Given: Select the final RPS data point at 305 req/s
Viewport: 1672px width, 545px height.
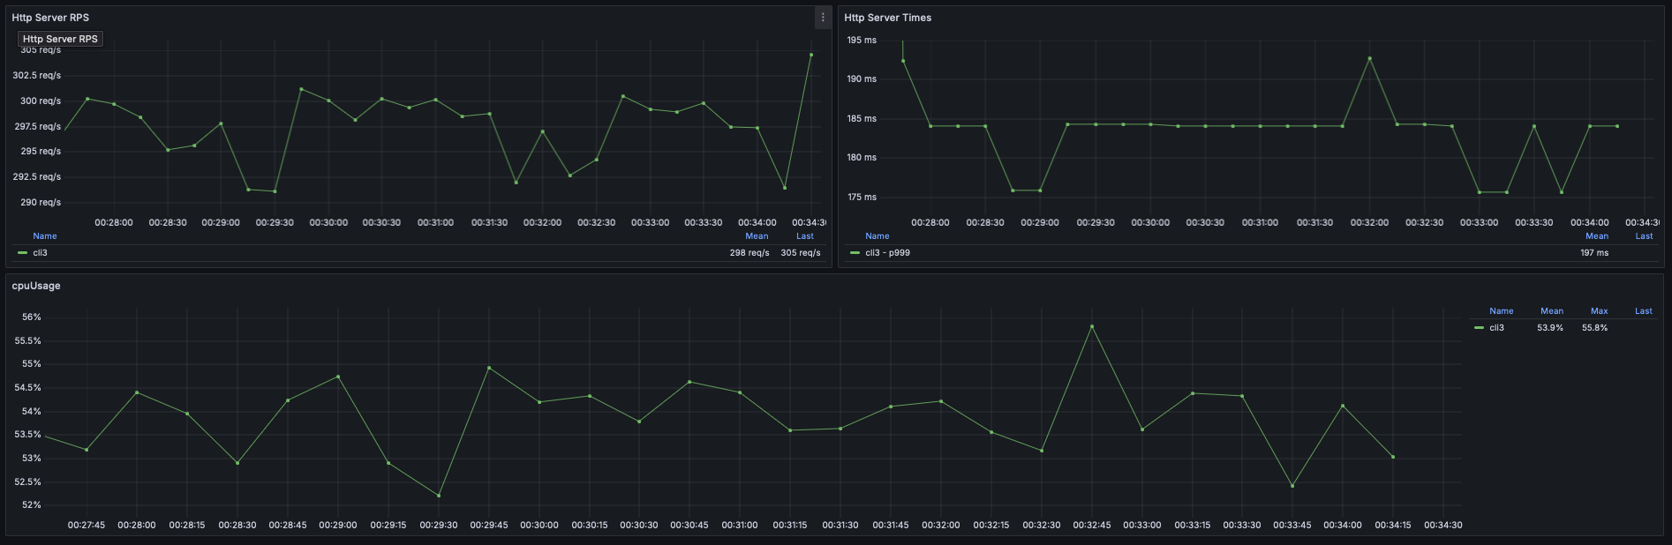Looking at the screenshot, I should tap(811, 55).
